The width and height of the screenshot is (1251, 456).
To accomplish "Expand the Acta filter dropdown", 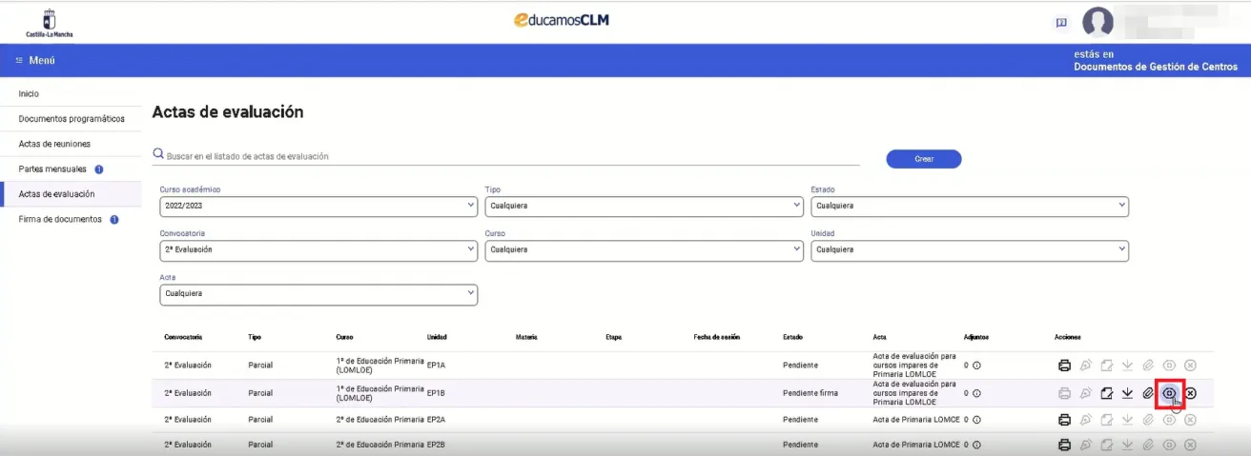I will (318, 294).
